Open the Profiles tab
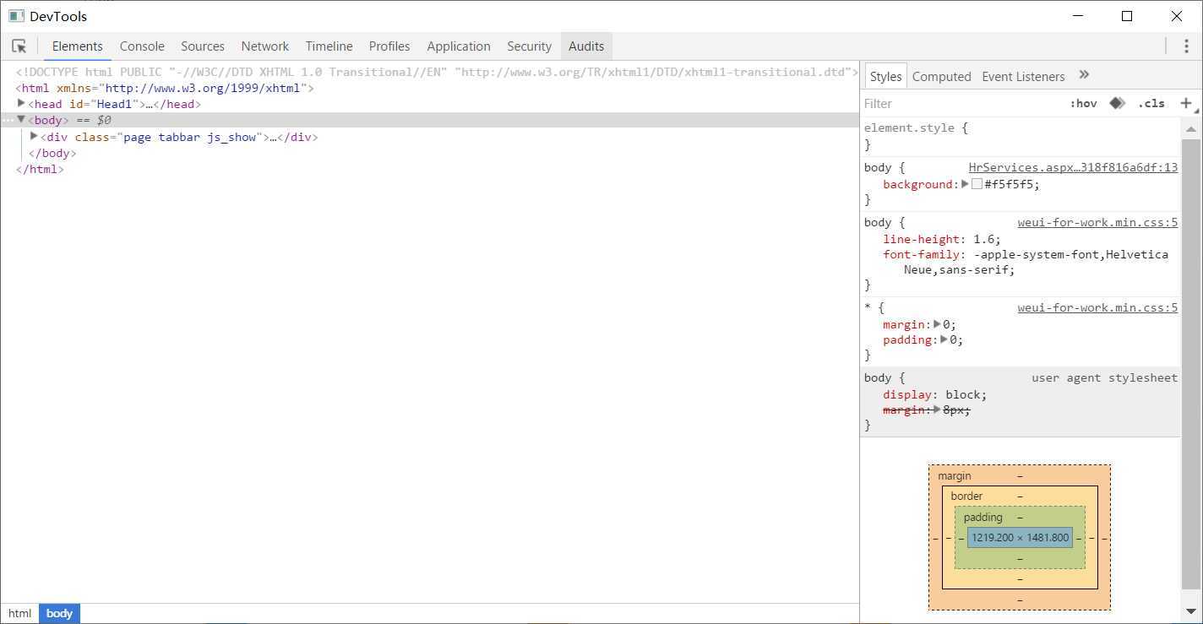 tap(389, 46)
